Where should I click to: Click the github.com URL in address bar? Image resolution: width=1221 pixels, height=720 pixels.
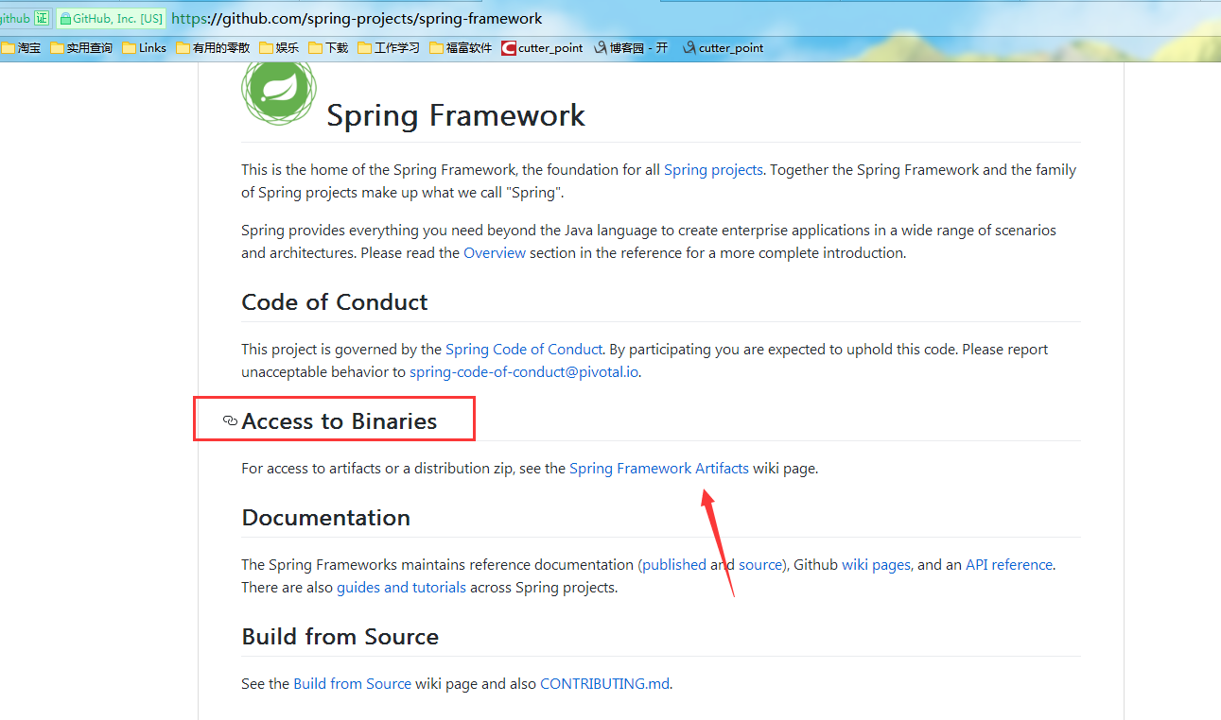[358, 19]
